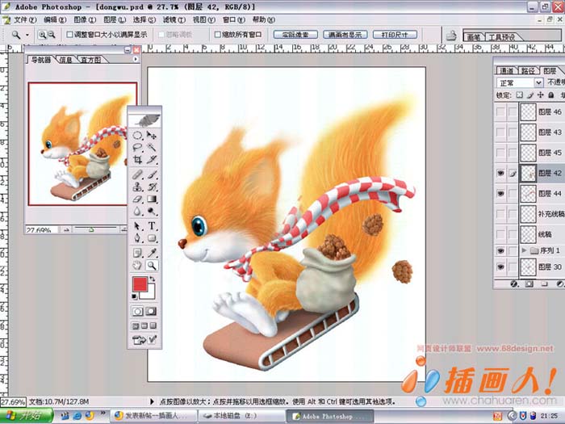Viewport: 565px width, 424px height.
Task: Select the Move tool
Action: 152,136
